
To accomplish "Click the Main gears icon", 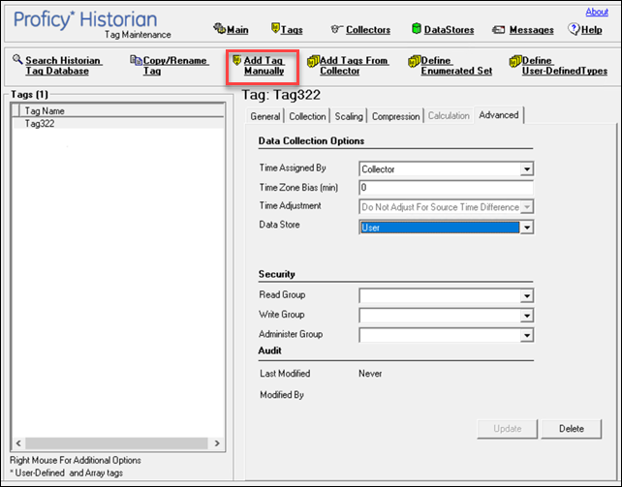I will click(219, 28).
